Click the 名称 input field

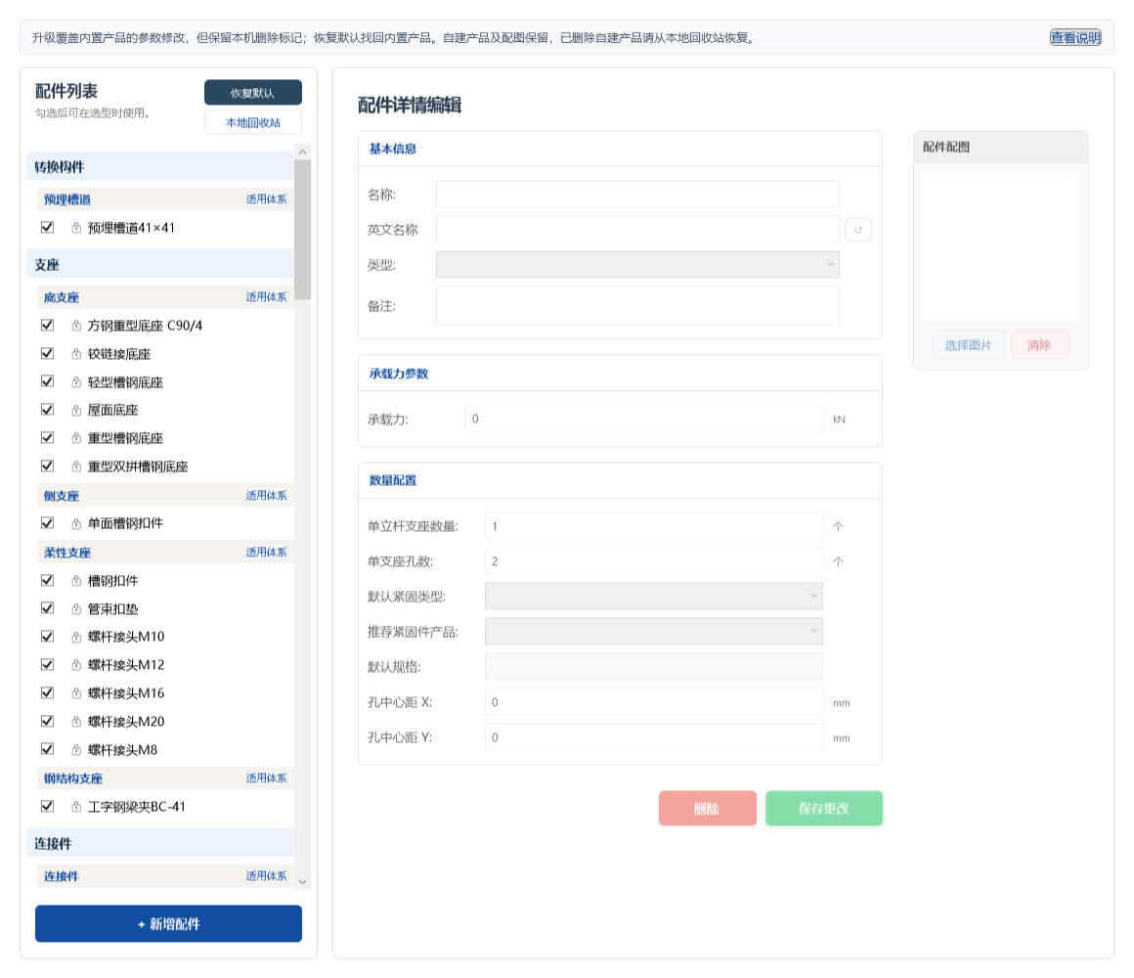pyautogui.click(x=637, y=195)
